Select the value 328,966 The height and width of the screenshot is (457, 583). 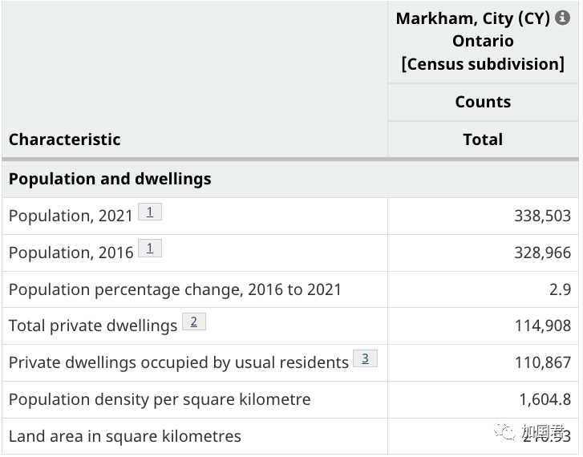tap(542, 253)
